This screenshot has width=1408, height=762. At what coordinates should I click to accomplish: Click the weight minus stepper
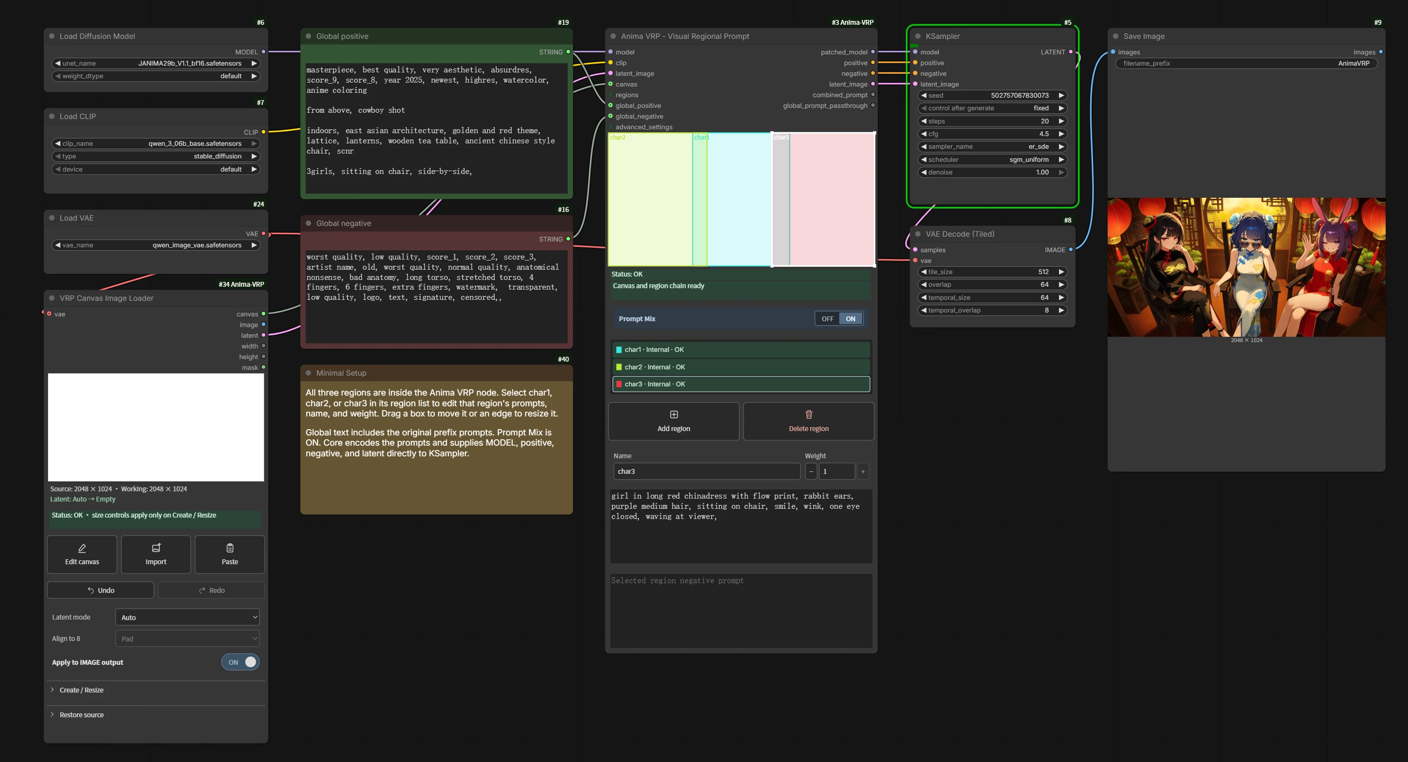pyautogui.click(x=811, y=471)
